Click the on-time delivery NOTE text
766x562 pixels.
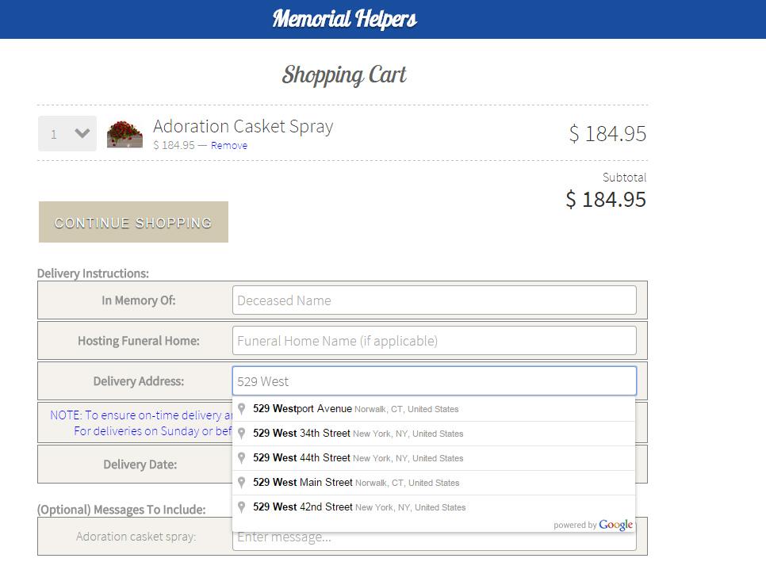(x=141, y=422)
